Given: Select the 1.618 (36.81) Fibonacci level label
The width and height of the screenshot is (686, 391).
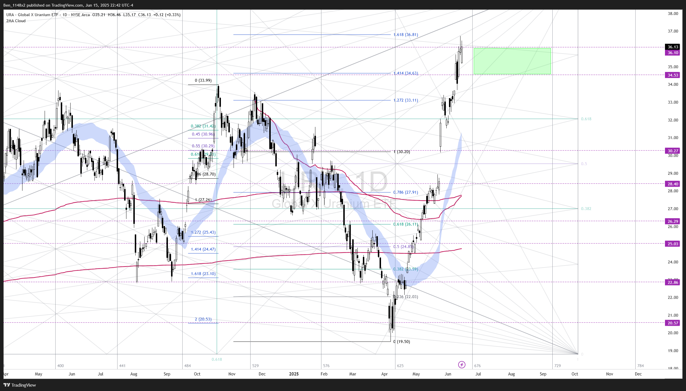Looking at the screenshot, I should [x=405, y=35].
